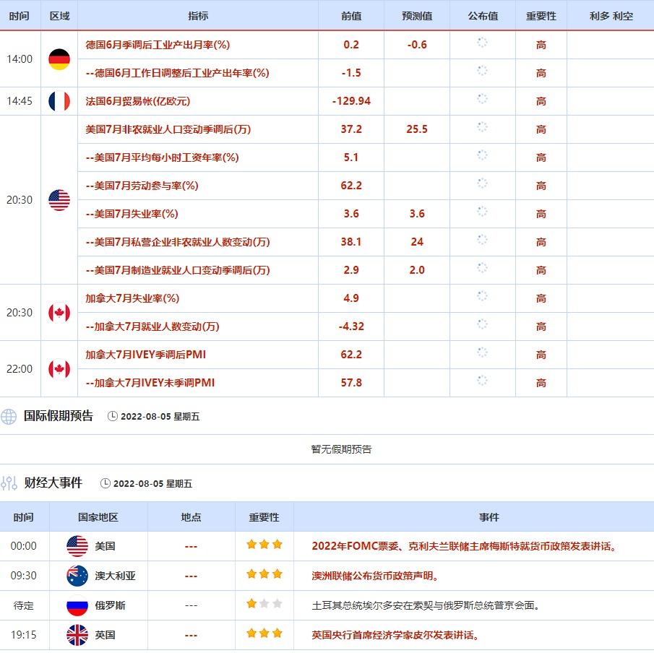Click the 利多 利空 column header
Image resolution: width=654 pixels, height=653 pixels.
(x=610, y=16)
